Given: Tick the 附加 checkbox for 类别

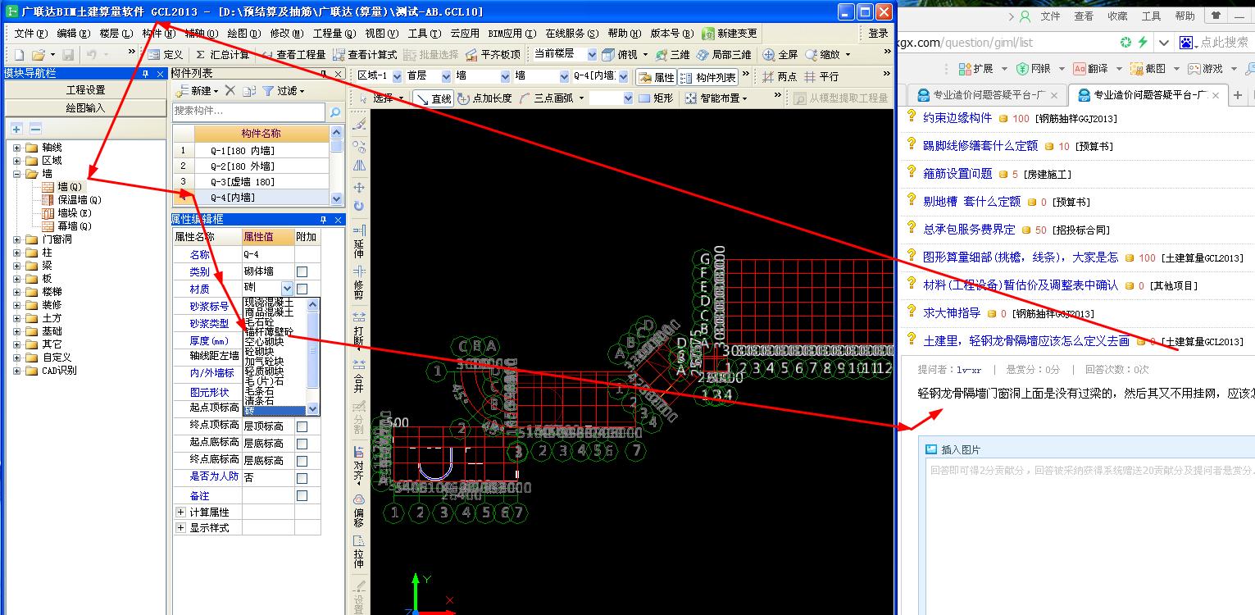Looking at the screenshot, I should 302,271.
